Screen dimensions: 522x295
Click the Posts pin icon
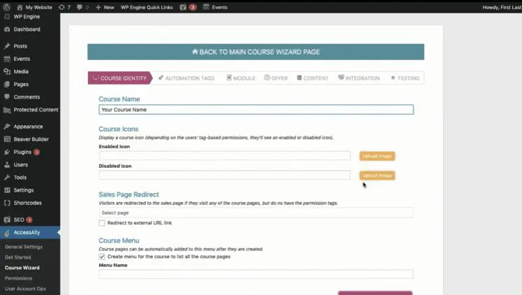7,46
